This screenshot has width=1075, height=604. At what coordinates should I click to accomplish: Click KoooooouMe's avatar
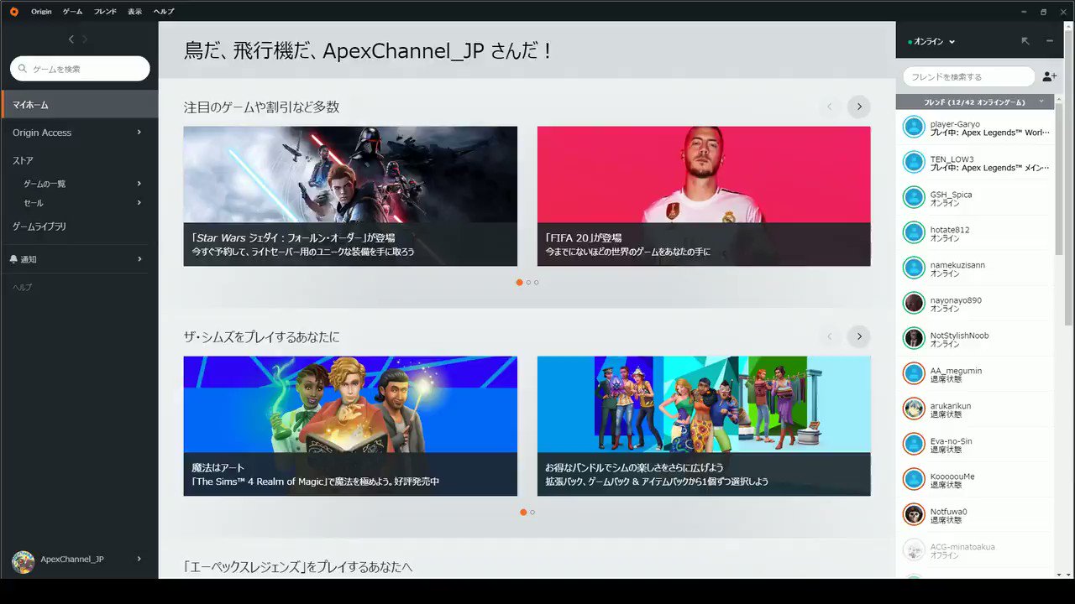pyautogui.click(x=914, y=480)
